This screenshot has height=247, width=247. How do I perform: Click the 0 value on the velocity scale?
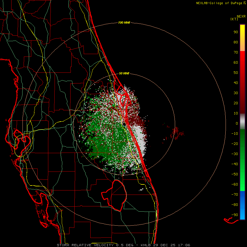(x=237, y=123)
